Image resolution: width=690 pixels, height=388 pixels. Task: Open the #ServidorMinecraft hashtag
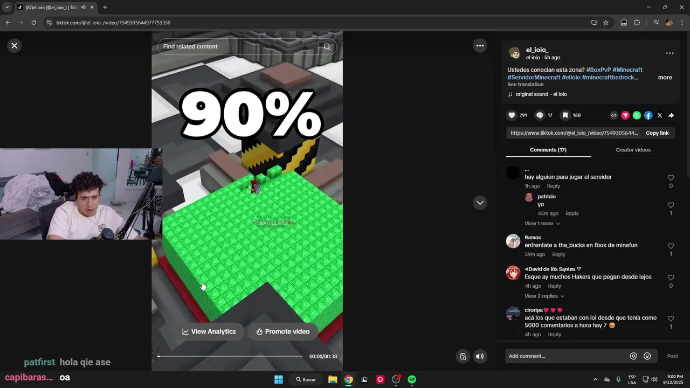click(534, 78)
